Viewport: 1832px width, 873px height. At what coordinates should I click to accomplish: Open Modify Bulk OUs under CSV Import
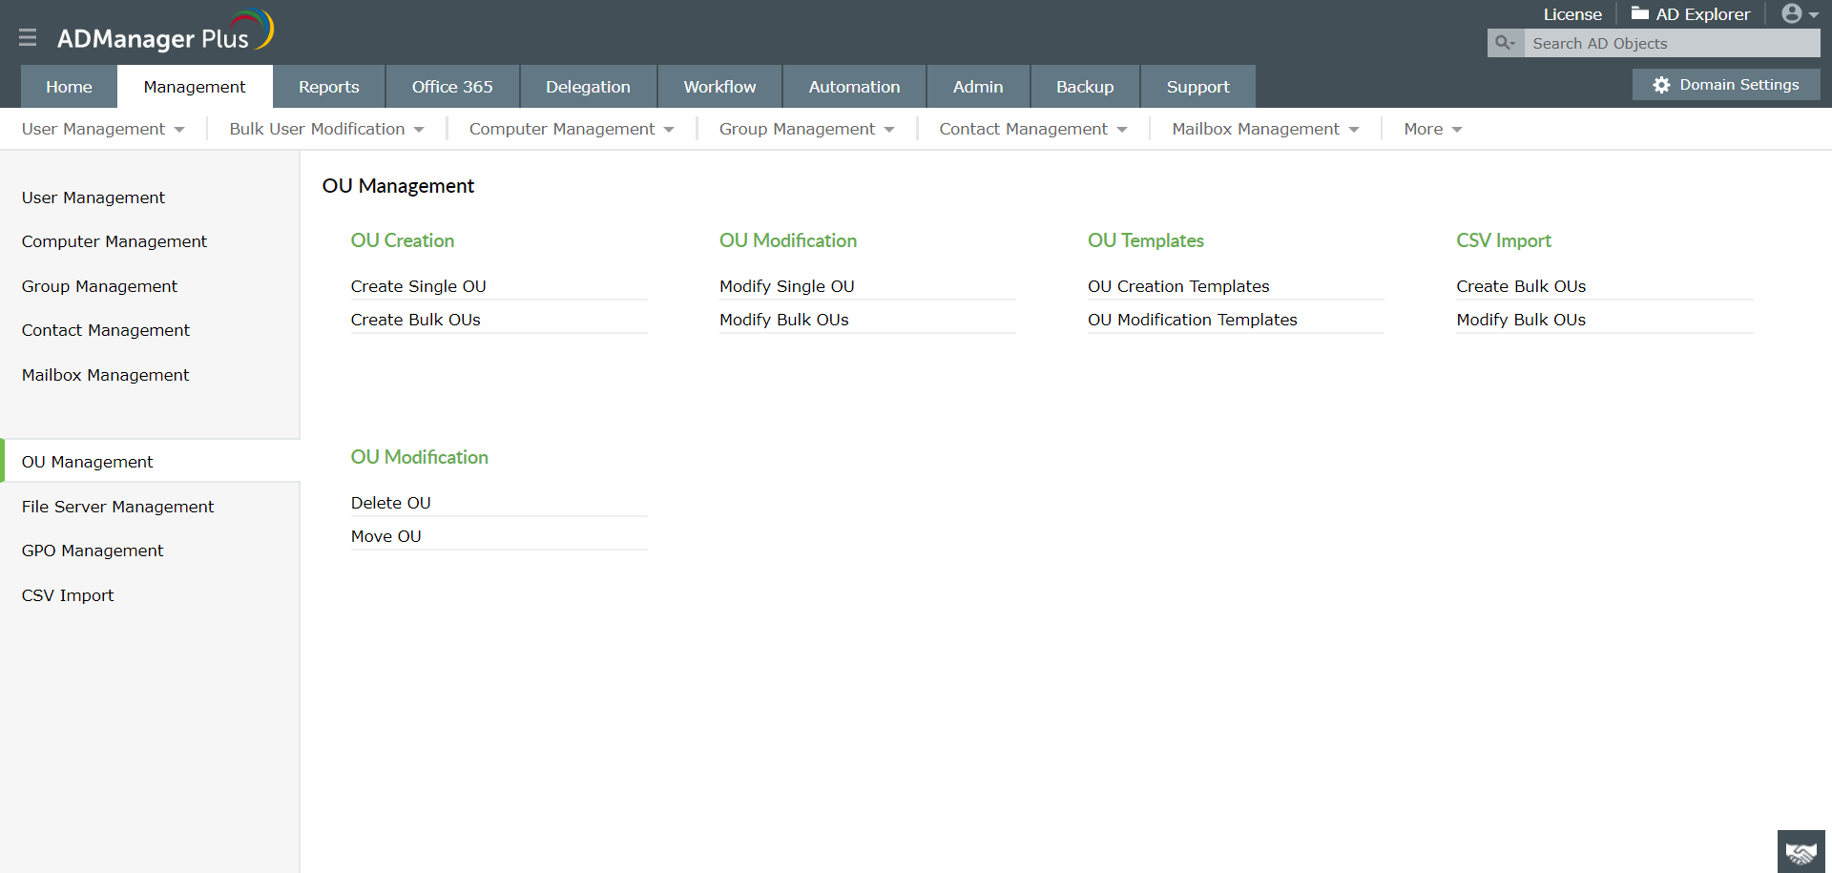click(x=1521, y=320)
